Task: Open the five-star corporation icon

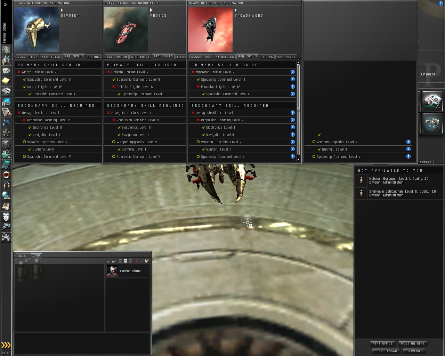Action: click(6, 133)
